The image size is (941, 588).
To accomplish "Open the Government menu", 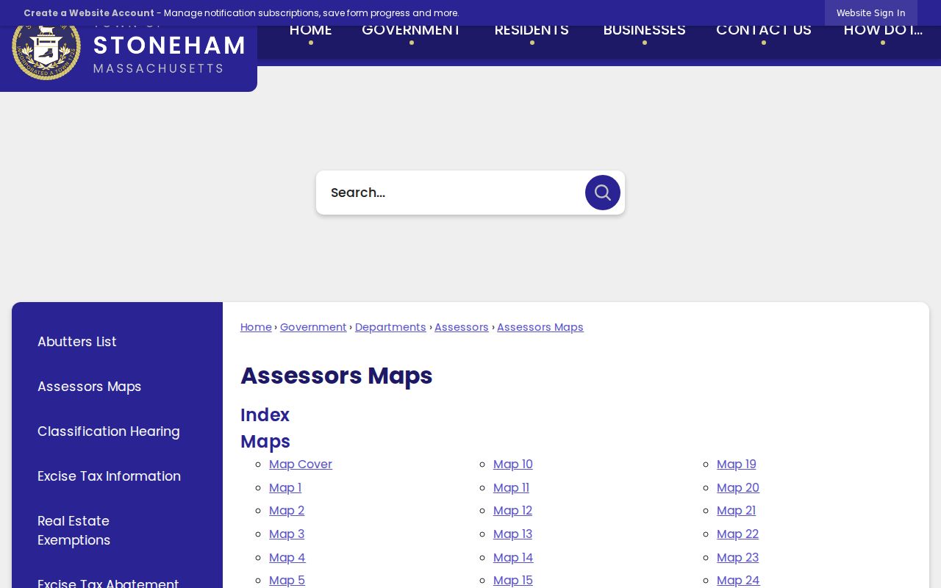I will [x=411, y=31].
